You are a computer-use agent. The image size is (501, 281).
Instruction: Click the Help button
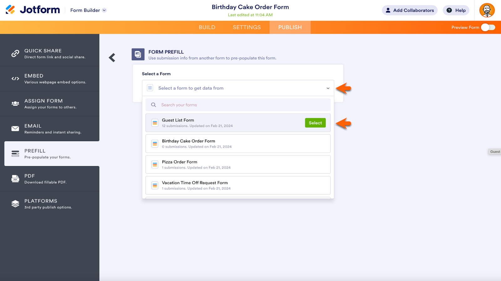tap(456, 10)
